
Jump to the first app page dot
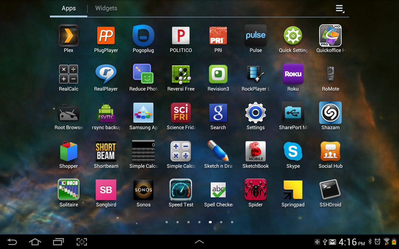[166, 222]
